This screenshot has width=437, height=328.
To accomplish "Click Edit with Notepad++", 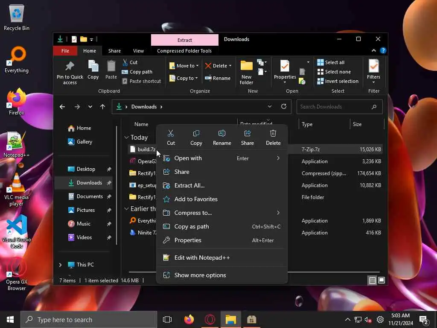I will pos(222,258).
